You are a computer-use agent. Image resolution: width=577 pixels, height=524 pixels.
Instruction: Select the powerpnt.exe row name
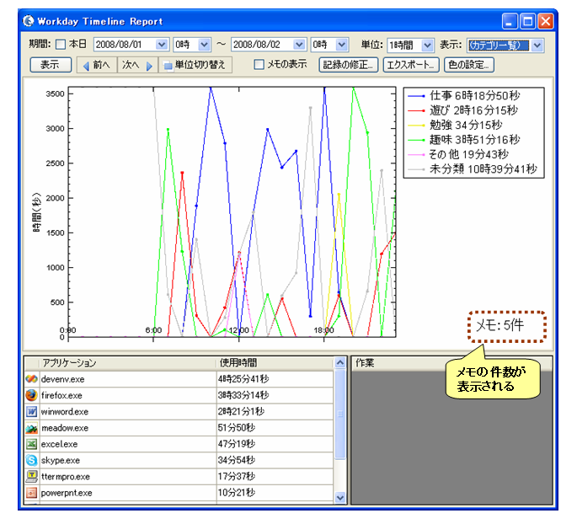(67, 493)
